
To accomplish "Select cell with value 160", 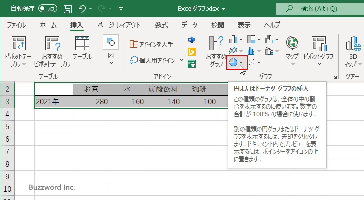I will pos(127,102).
